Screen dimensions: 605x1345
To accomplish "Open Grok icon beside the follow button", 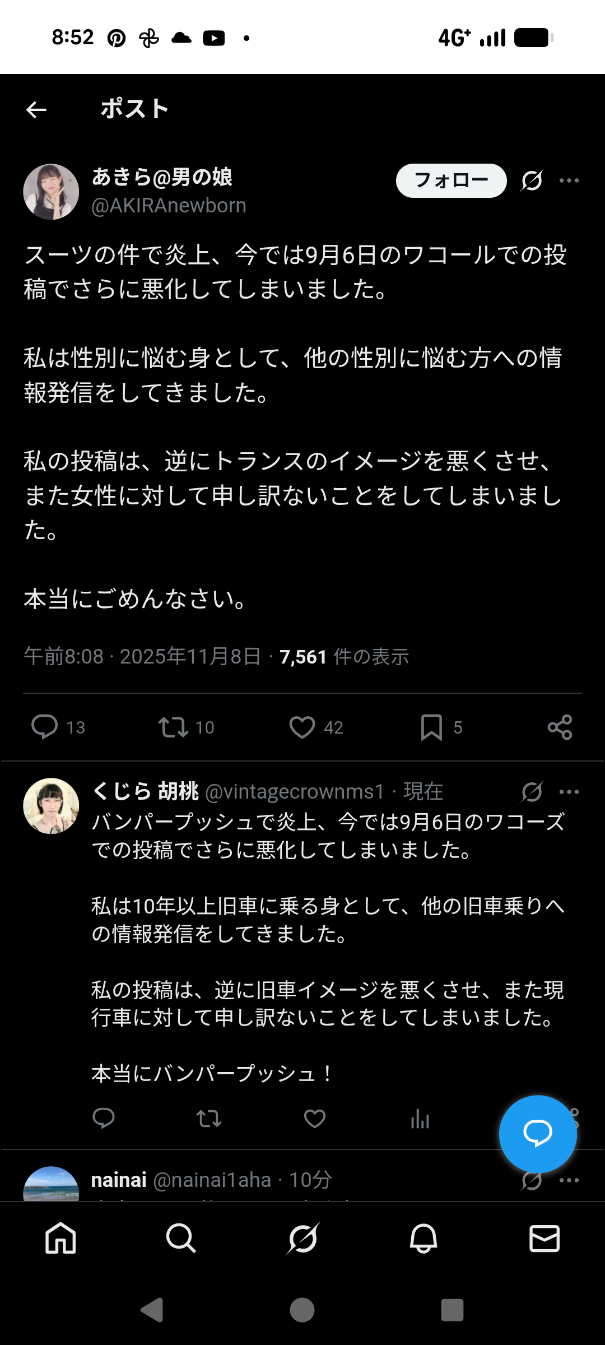I will tap(531, 180).
